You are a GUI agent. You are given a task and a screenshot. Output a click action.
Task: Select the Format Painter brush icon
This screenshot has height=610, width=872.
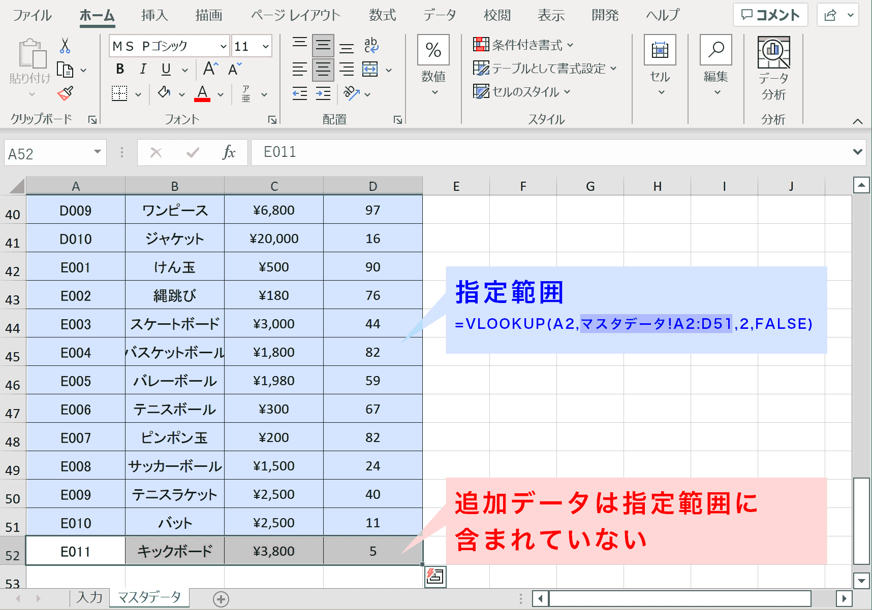(x=65, y=93)
